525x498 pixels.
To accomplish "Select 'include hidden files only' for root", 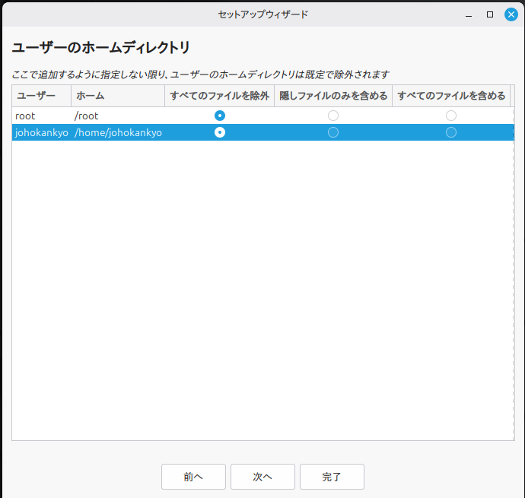I will (x=333, y=116).
